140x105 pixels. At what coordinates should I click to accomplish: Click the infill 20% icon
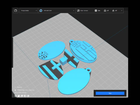pyautogui.click(x=96, y=10)
